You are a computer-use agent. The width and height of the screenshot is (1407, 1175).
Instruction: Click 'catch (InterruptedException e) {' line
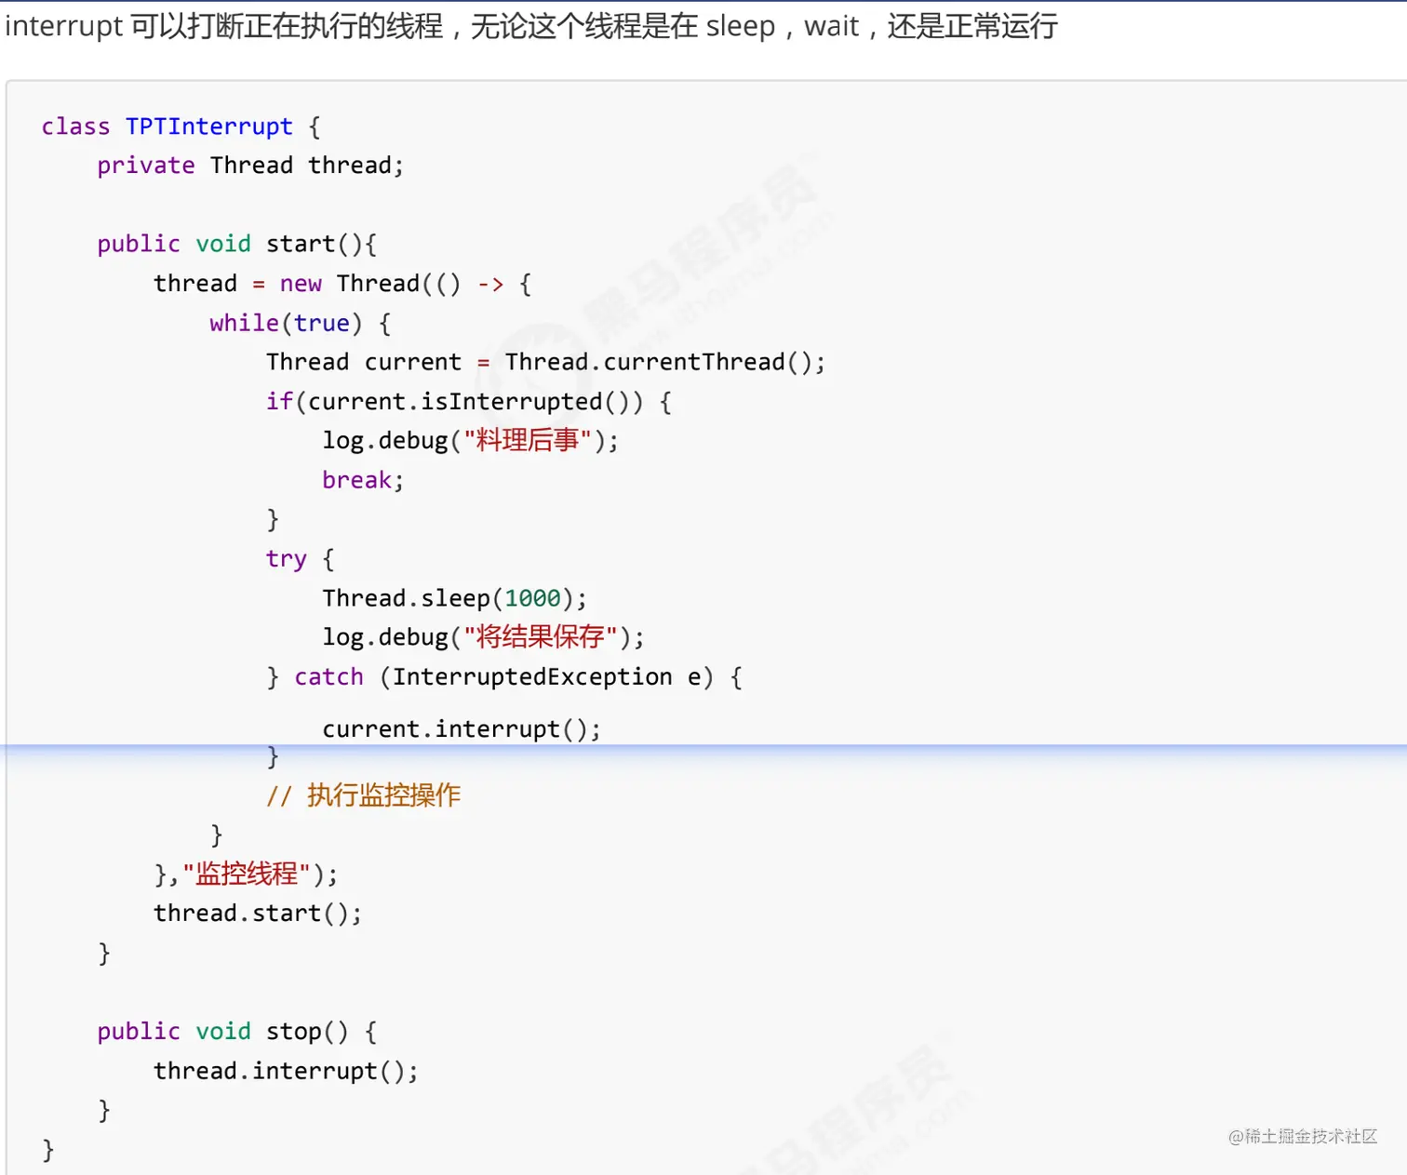point(518,677)
